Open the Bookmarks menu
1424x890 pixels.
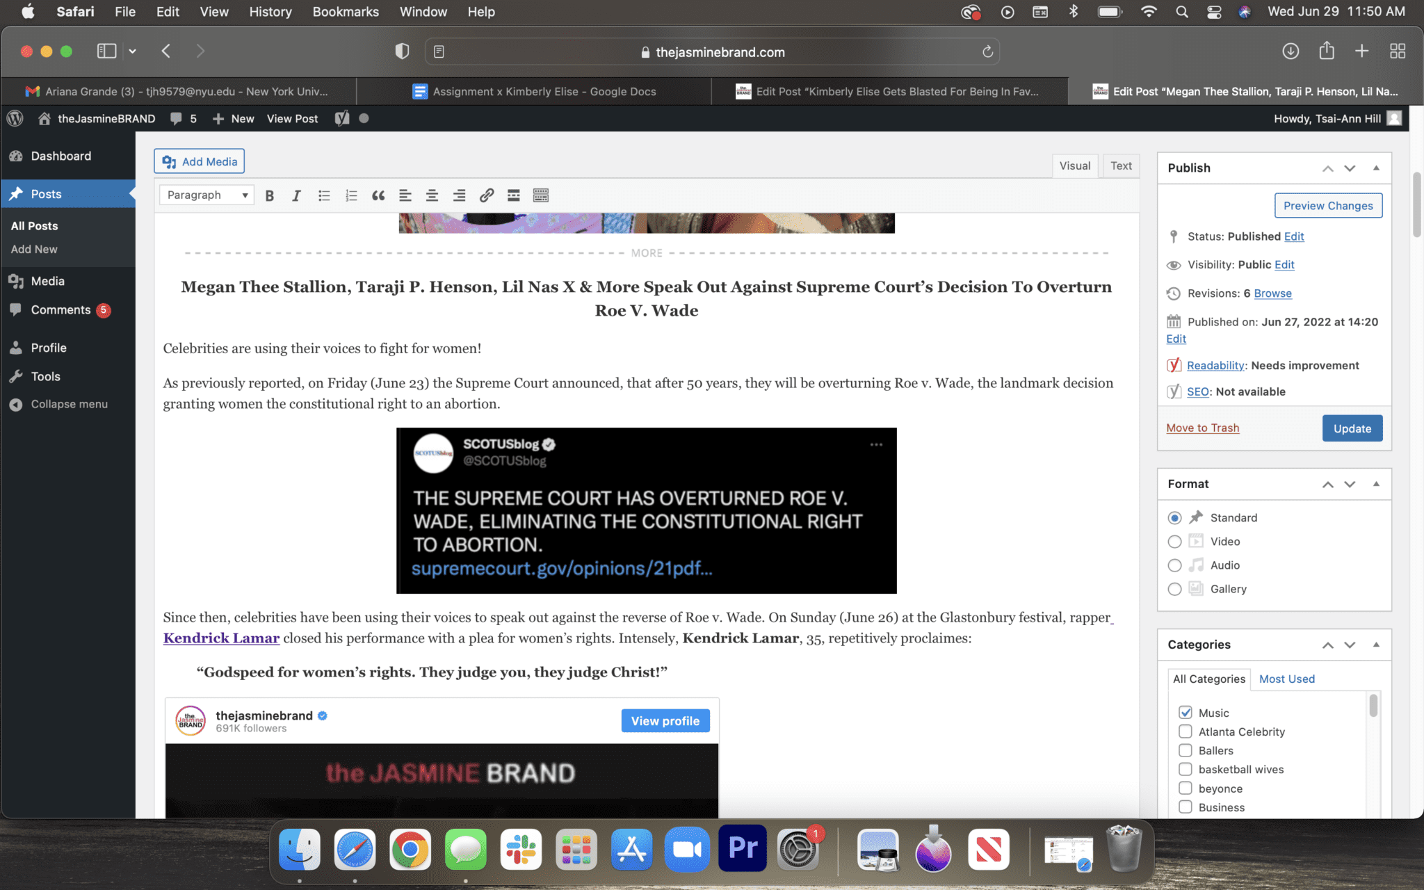tap(346, 12)
